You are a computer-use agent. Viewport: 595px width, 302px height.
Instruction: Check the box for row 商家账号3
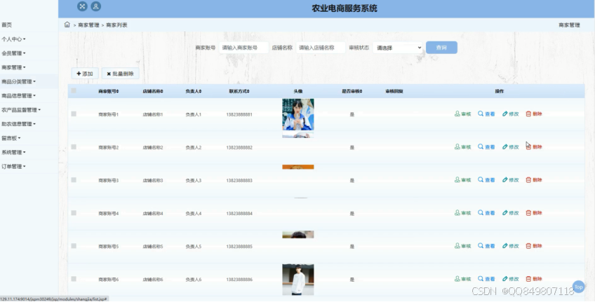tap(74, 179)
